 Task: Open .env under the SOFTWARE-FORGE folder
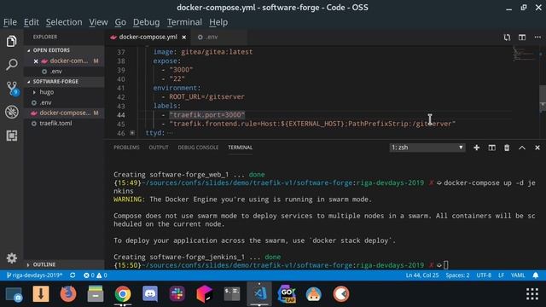point(64,102)
